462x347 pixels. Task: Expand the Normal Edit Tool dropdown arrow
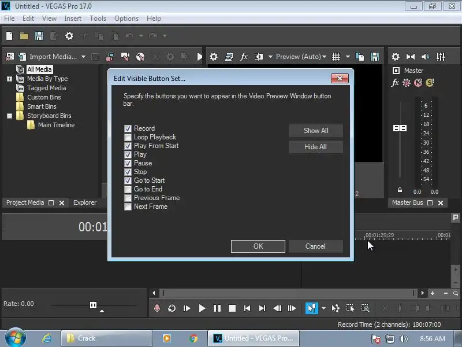click(323, 308)
